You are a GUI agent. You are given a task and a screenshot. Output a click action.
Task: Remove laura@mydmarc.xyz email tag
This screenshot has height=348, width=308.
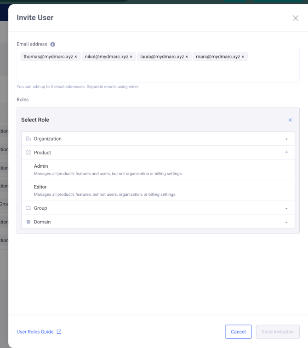click(x=187, y=57)
